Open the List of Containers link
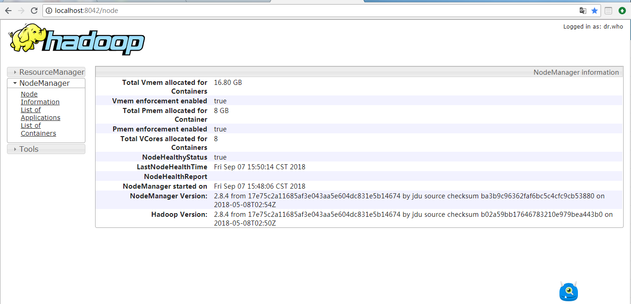 pyautogui.click(x=38, y=129)
